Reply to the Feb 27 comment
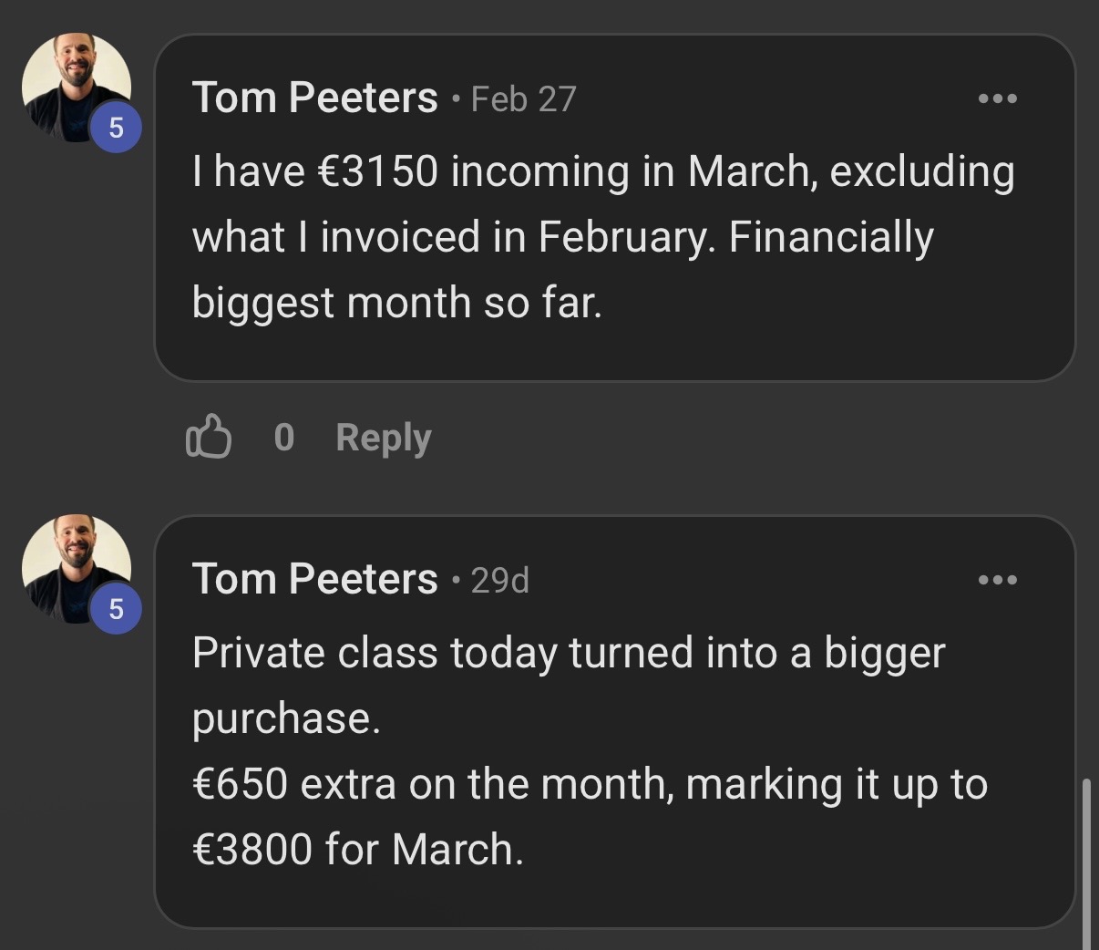Viewport: 1099px width, 950px height. pyautogui.click(x=383, y=438)
